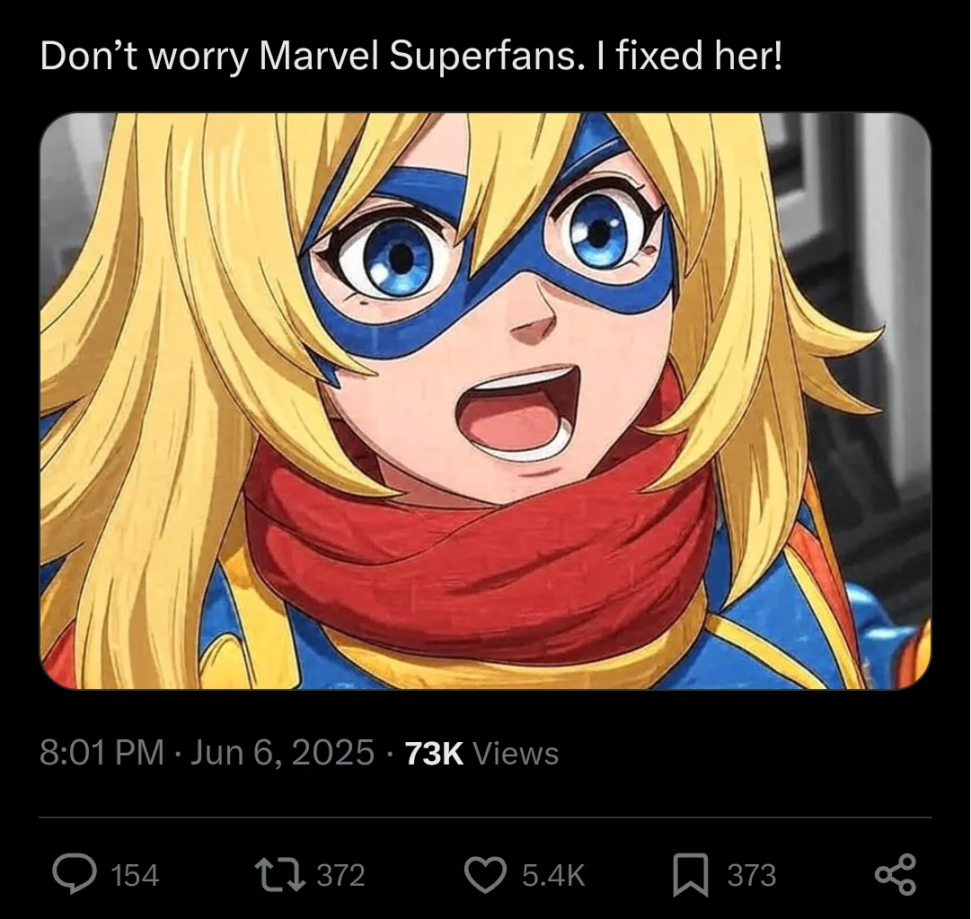Click the 154 replies count

click(x=135, y=876)
